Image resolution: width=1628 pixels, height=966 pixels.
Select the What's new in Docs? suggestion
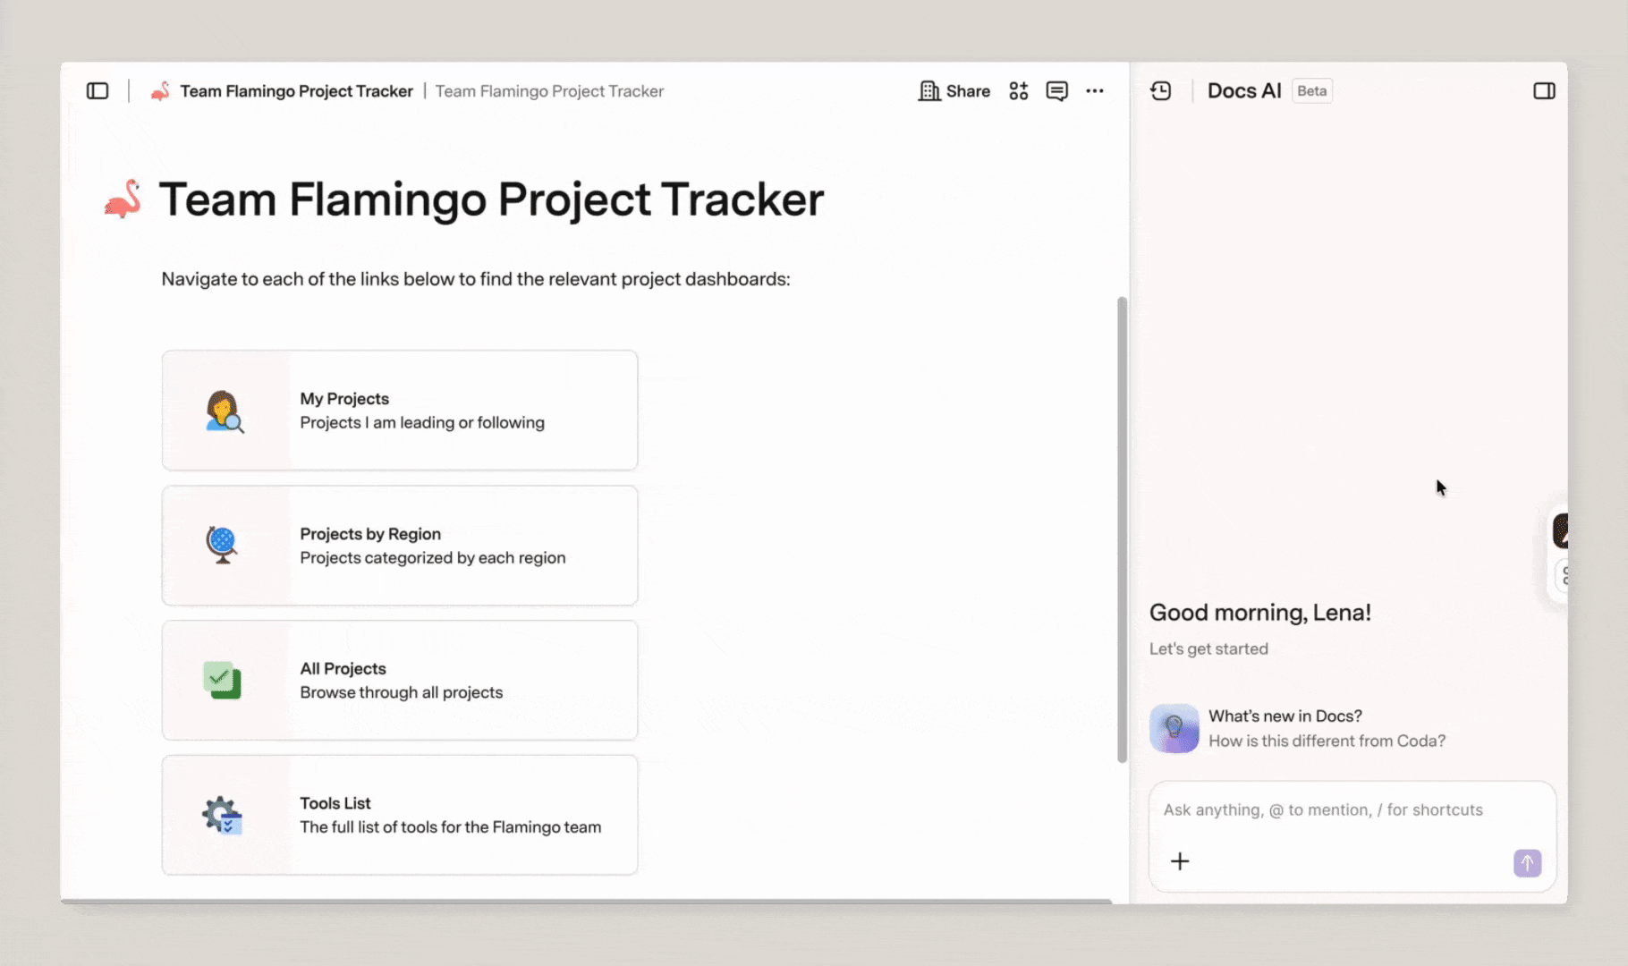tap(1297, 728)
